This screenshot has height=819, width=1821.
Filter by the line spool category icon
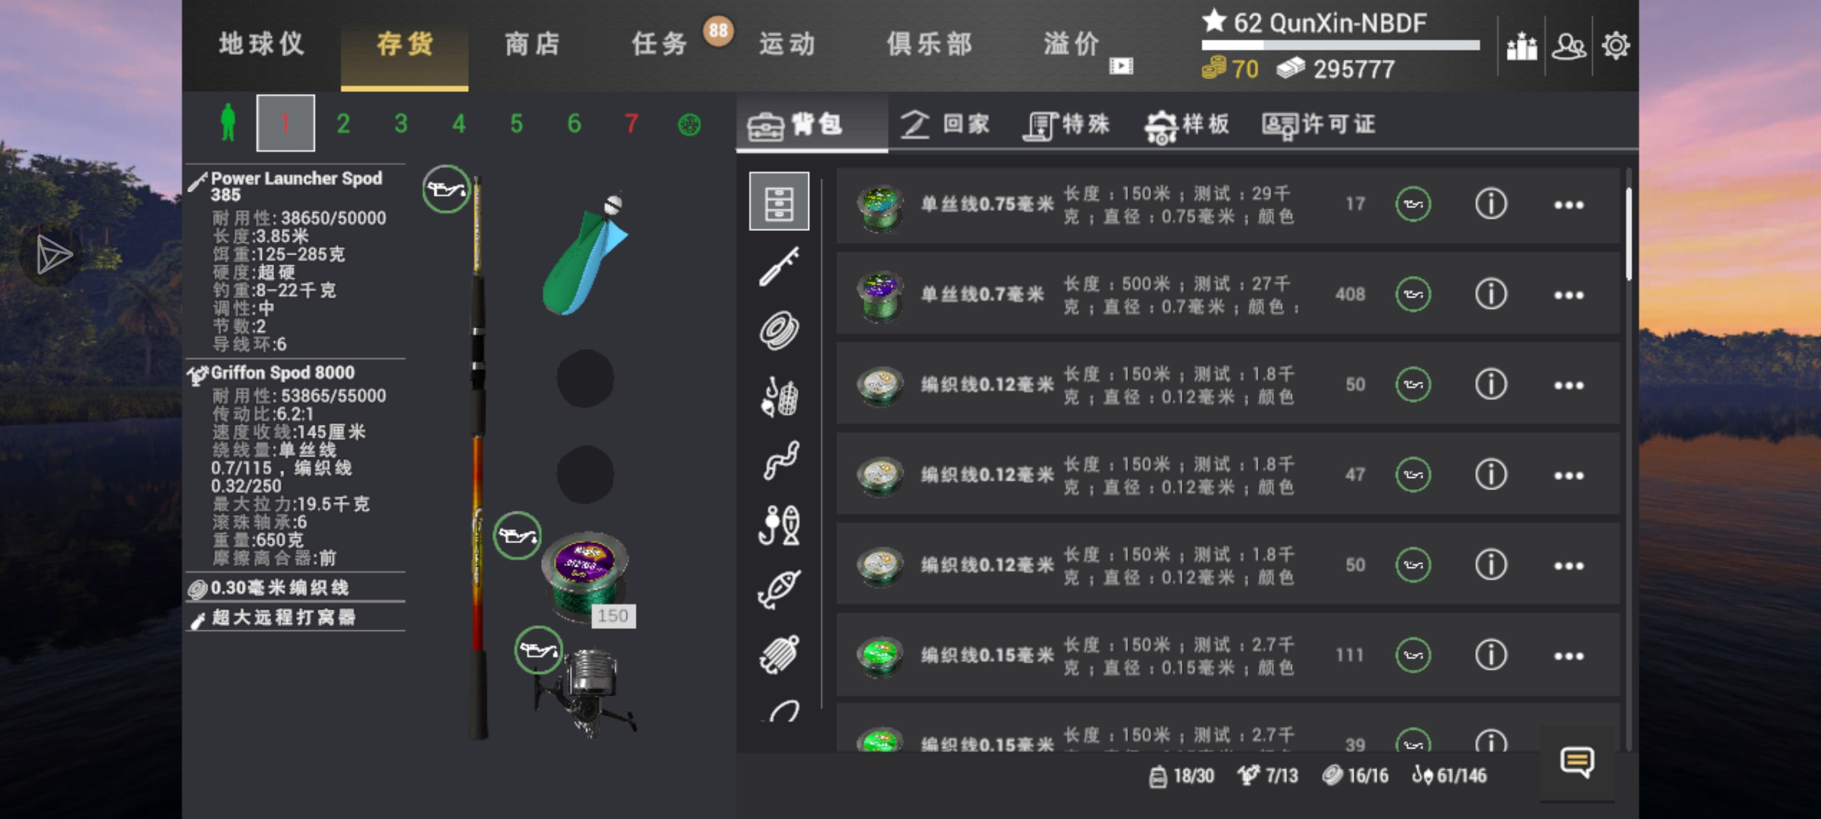coord(779,331)
